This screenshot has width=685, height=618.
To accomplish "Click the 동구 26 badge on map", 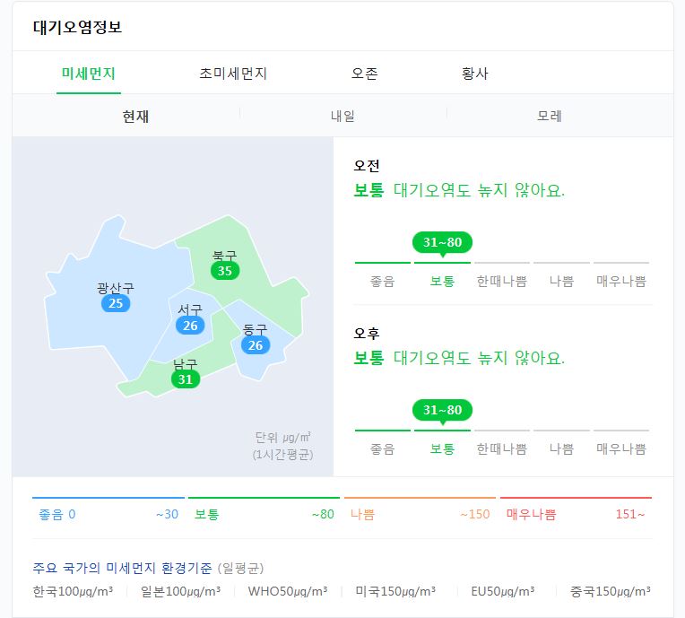I will (256, 345).
